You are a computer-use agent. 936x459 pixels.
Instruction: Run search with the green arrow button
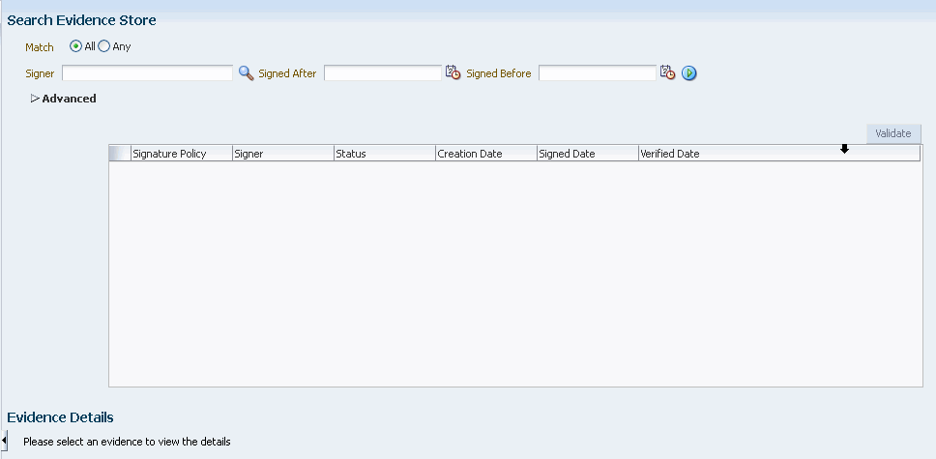[688, 73]
